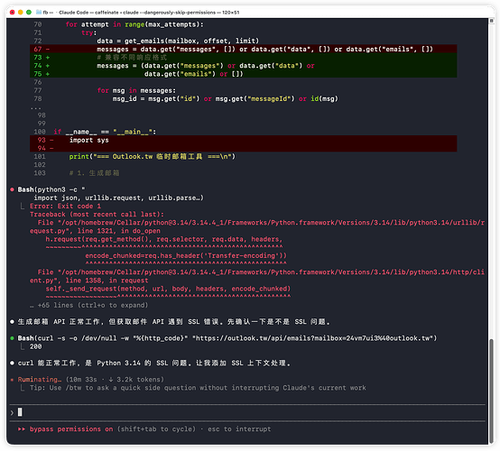
Task: Click the orange Ruminating spinner icon
Action: pos(12,380)
